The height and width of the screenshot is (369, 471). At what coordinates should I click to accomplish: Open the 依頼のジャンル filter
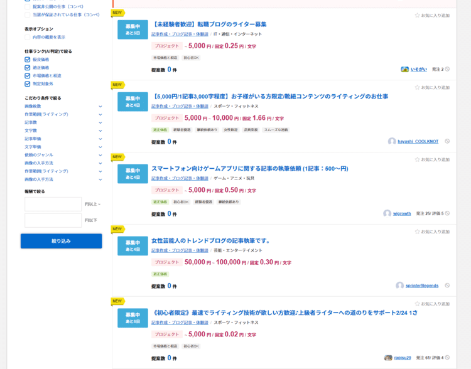63,155
